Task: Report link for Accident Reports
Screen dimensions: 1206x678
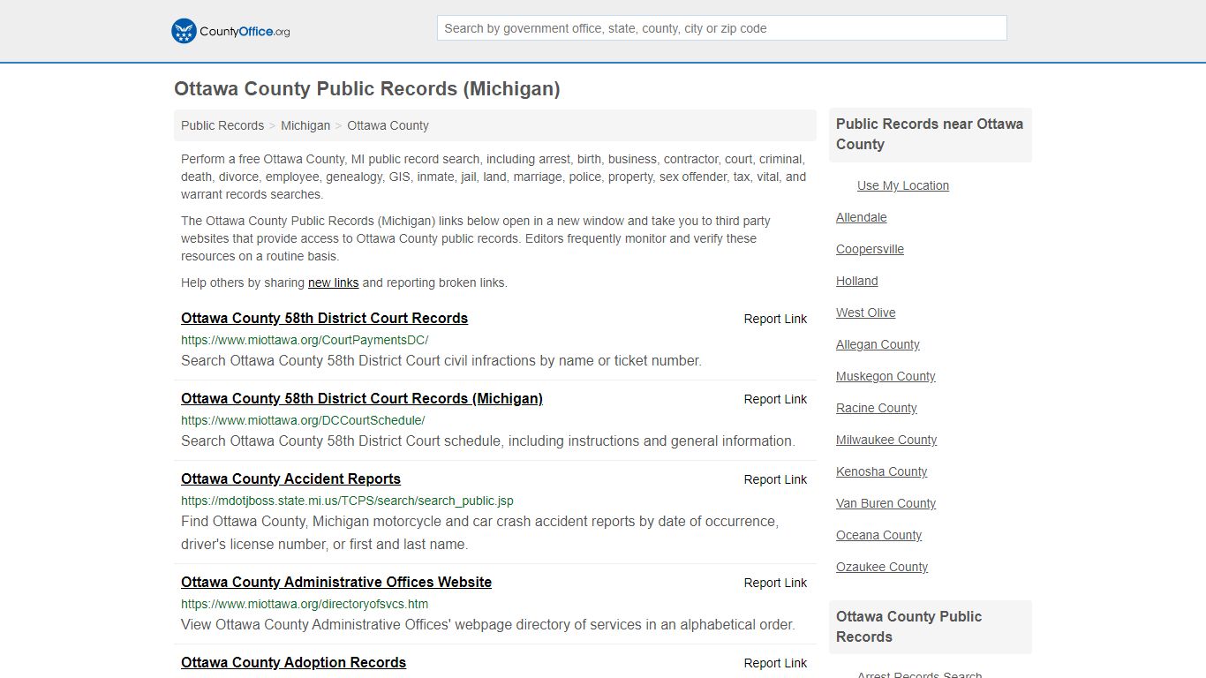Action: tap(775, 479)
